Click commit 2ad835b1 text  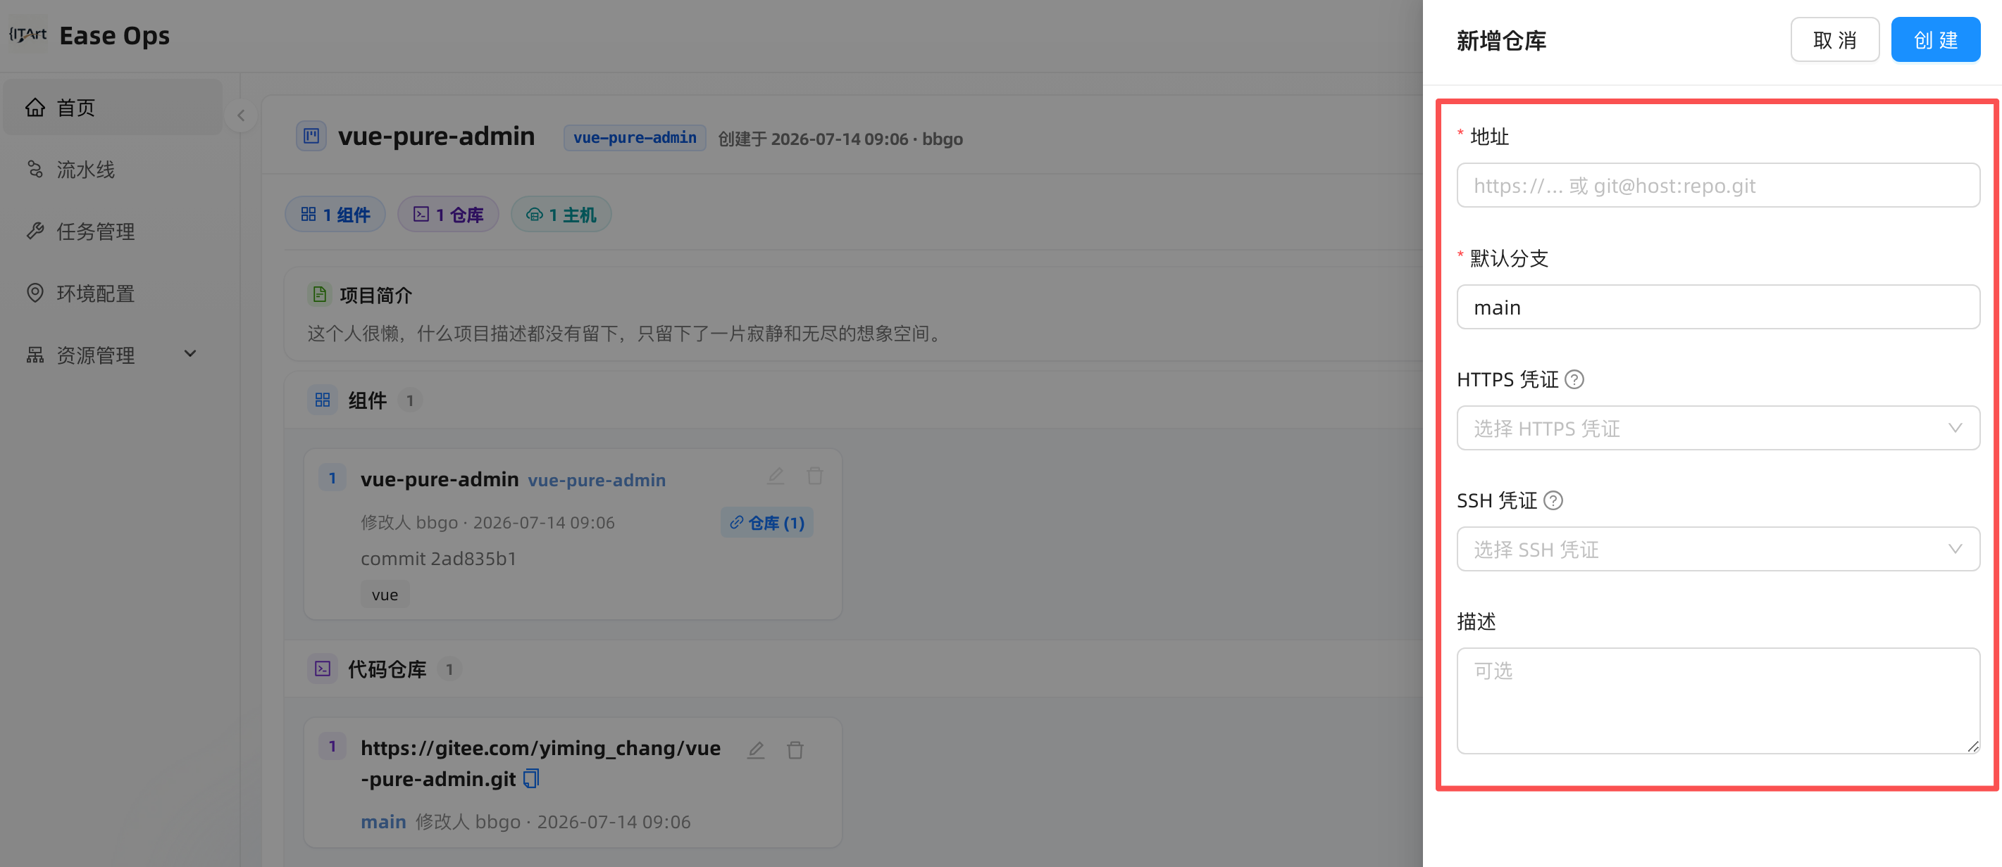tap(438, 558)
